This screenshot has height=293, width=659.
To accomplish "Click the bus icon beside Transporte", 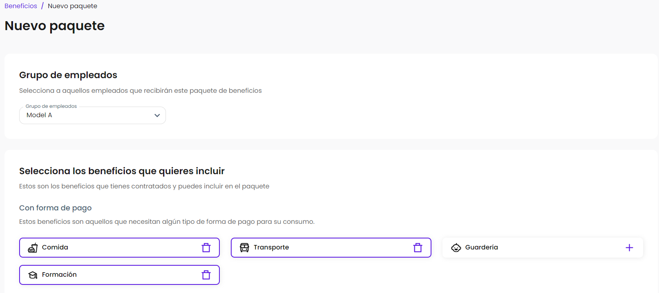I will 244,247.
